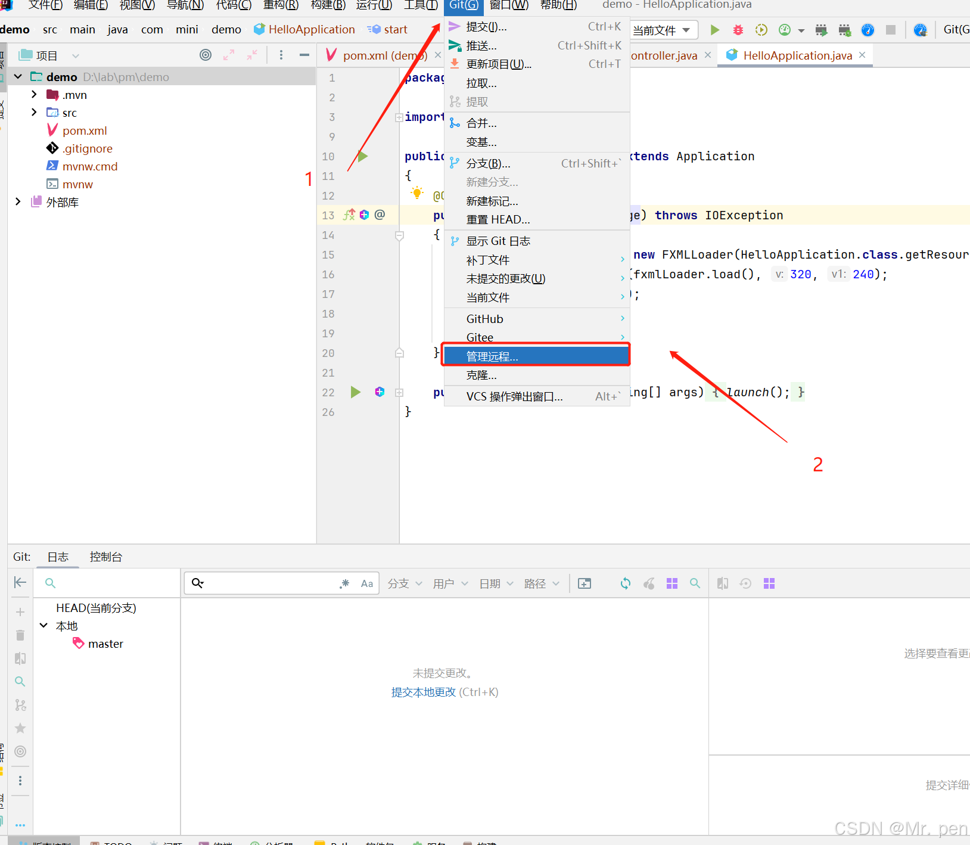Click the run Maven build film-strip icon

(x=821, y=30)
